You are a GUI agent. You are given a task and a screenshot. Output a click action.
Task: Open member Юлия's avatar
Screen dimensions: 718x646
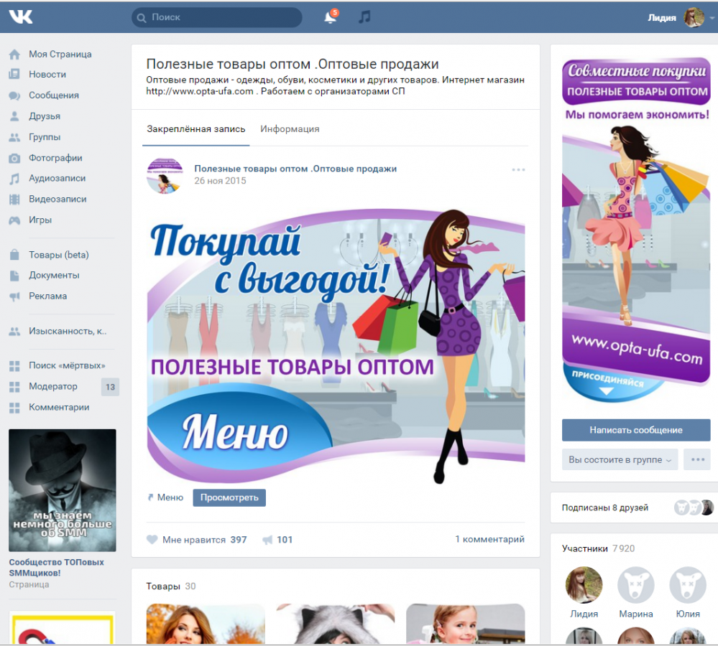(688, 585)
